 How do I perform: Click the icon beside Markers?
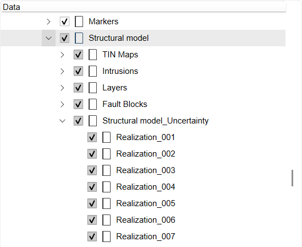(x=79, y=22)
